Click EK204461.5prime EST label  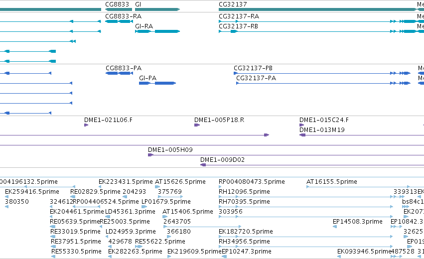(77, 212)
